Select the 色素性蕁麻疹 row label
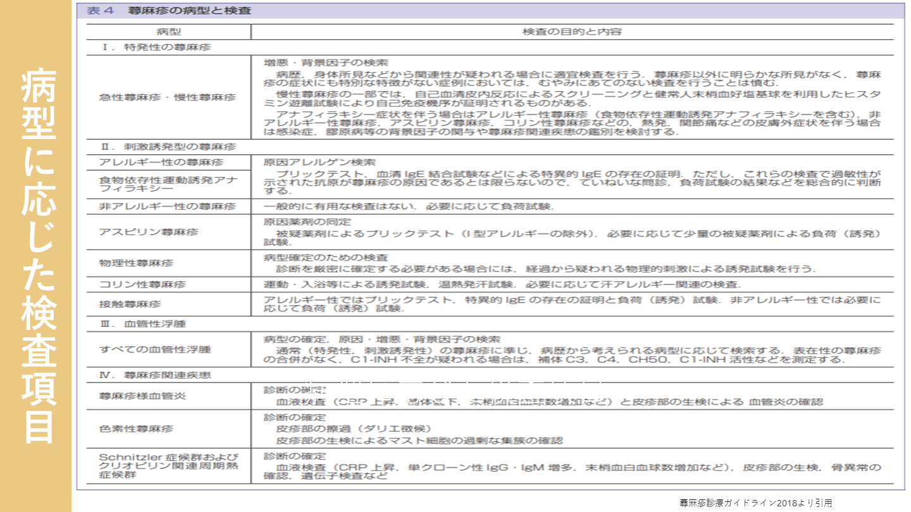The height and width of the screenshot is (512, 911). 136,429
